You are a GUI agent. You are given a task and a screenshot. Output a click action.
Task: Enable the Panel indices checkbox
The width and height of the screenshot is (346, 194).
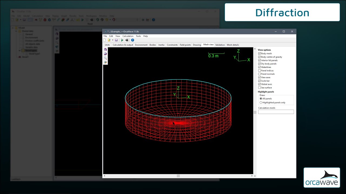click(x=259, y=71)
